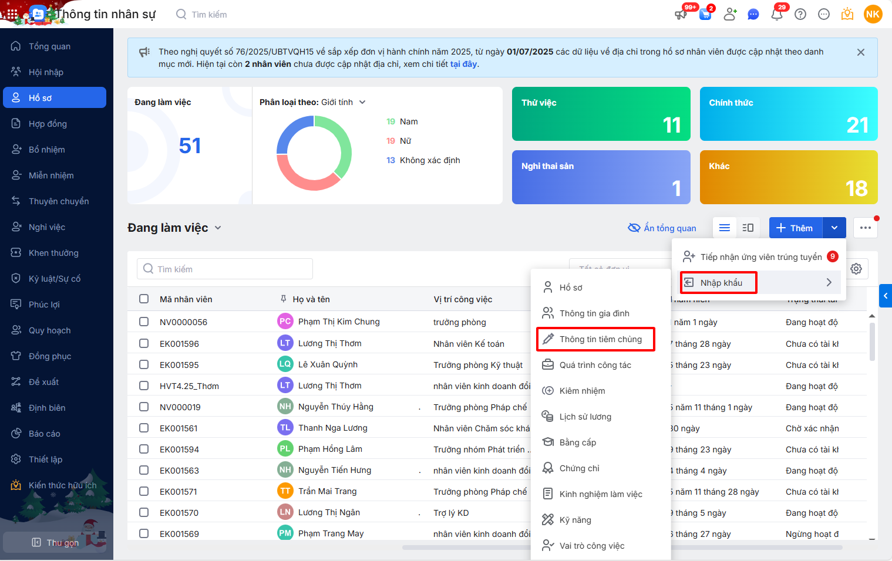Hide overview with Ẩn tổng quan
892x561 pixels.
tap(662, 228)
